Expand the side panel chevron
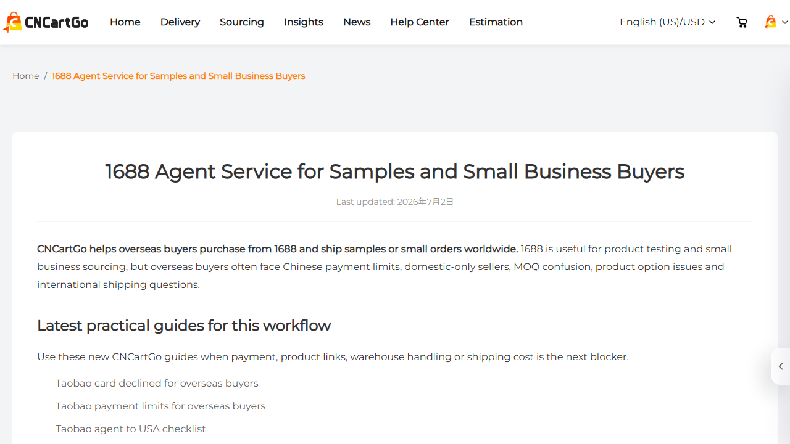The height and width of the screenshot is (444, 790). tap(781, 366)
